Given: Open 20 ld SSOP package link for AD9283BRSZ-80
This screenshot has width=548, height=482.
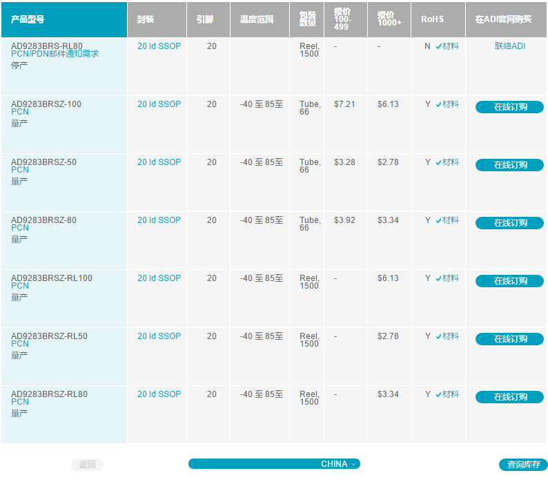Looking at the screenshot, I should click(159, 220).
